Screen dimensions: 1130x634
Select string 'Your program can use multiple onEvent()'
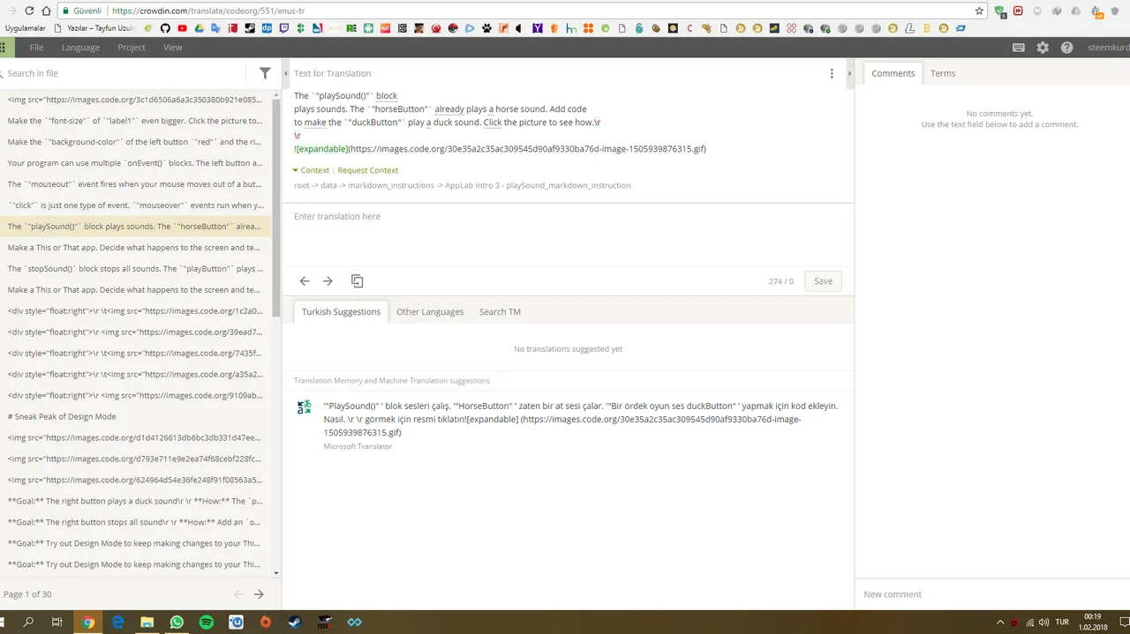coord(135,163)
